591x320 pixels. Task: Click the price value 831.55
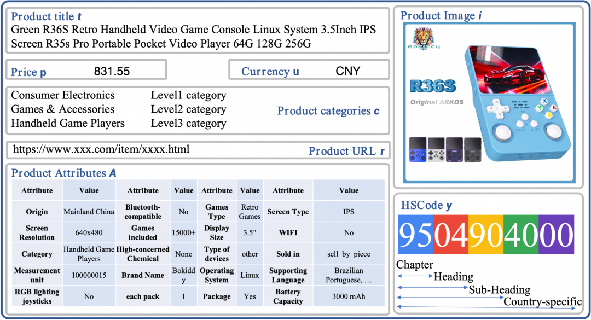pyautogui.click(x=112, y=71)
